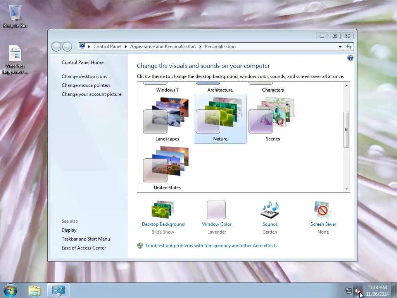This screenshot has width=397, height=298.
Task: Open Troubleshoot problems with transparency link
Action: pos(211,246)
